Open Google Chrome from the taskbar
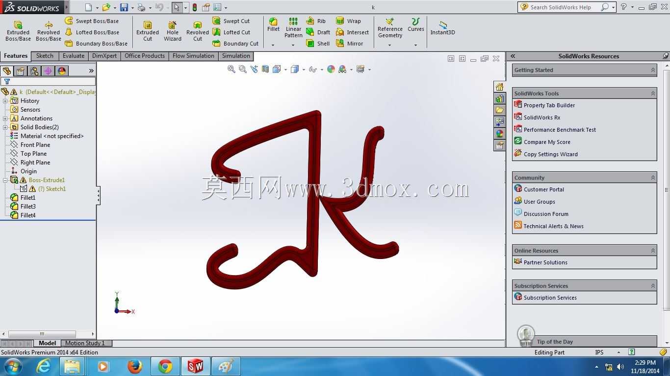670x376 pixels. [x=165, y=366]
